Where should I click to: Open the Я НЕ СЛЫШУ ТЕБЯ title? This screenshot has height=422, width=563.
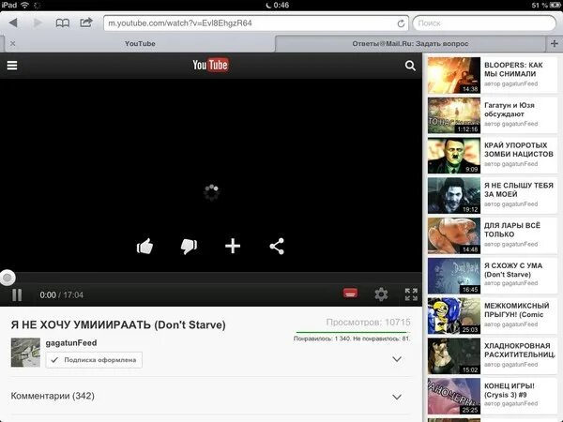pyautogui.click(x=519, y=189)
